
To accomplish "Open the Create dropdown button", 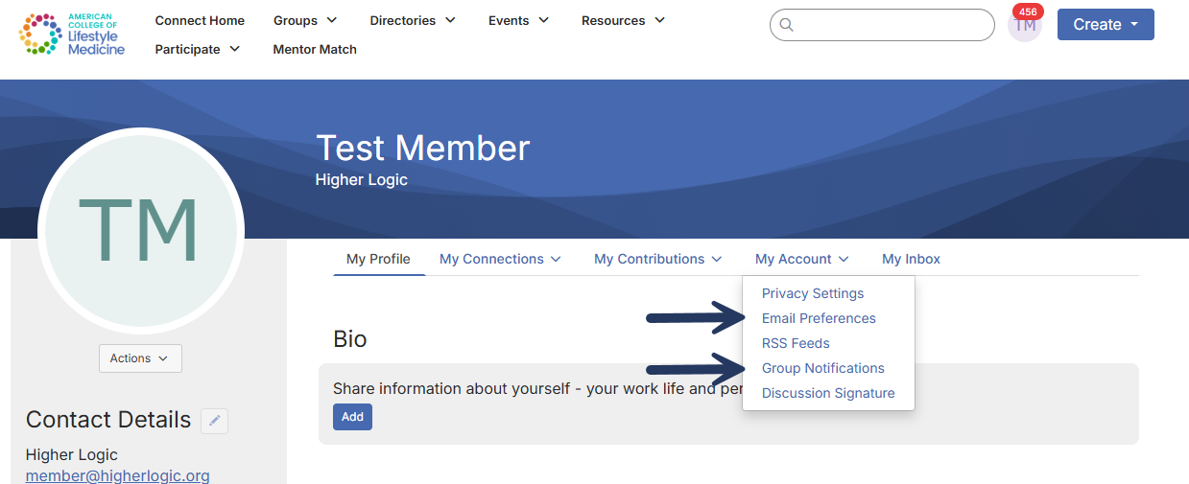I will [1106, 25].
